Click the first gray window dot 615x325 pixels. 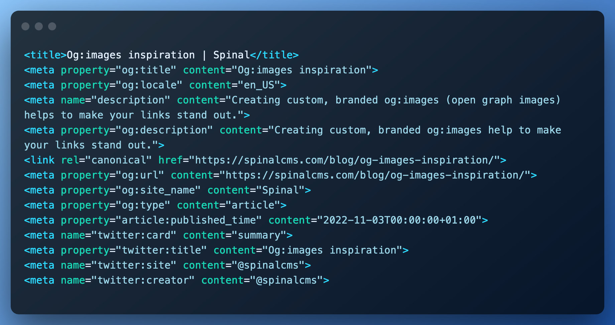point(25,26)
